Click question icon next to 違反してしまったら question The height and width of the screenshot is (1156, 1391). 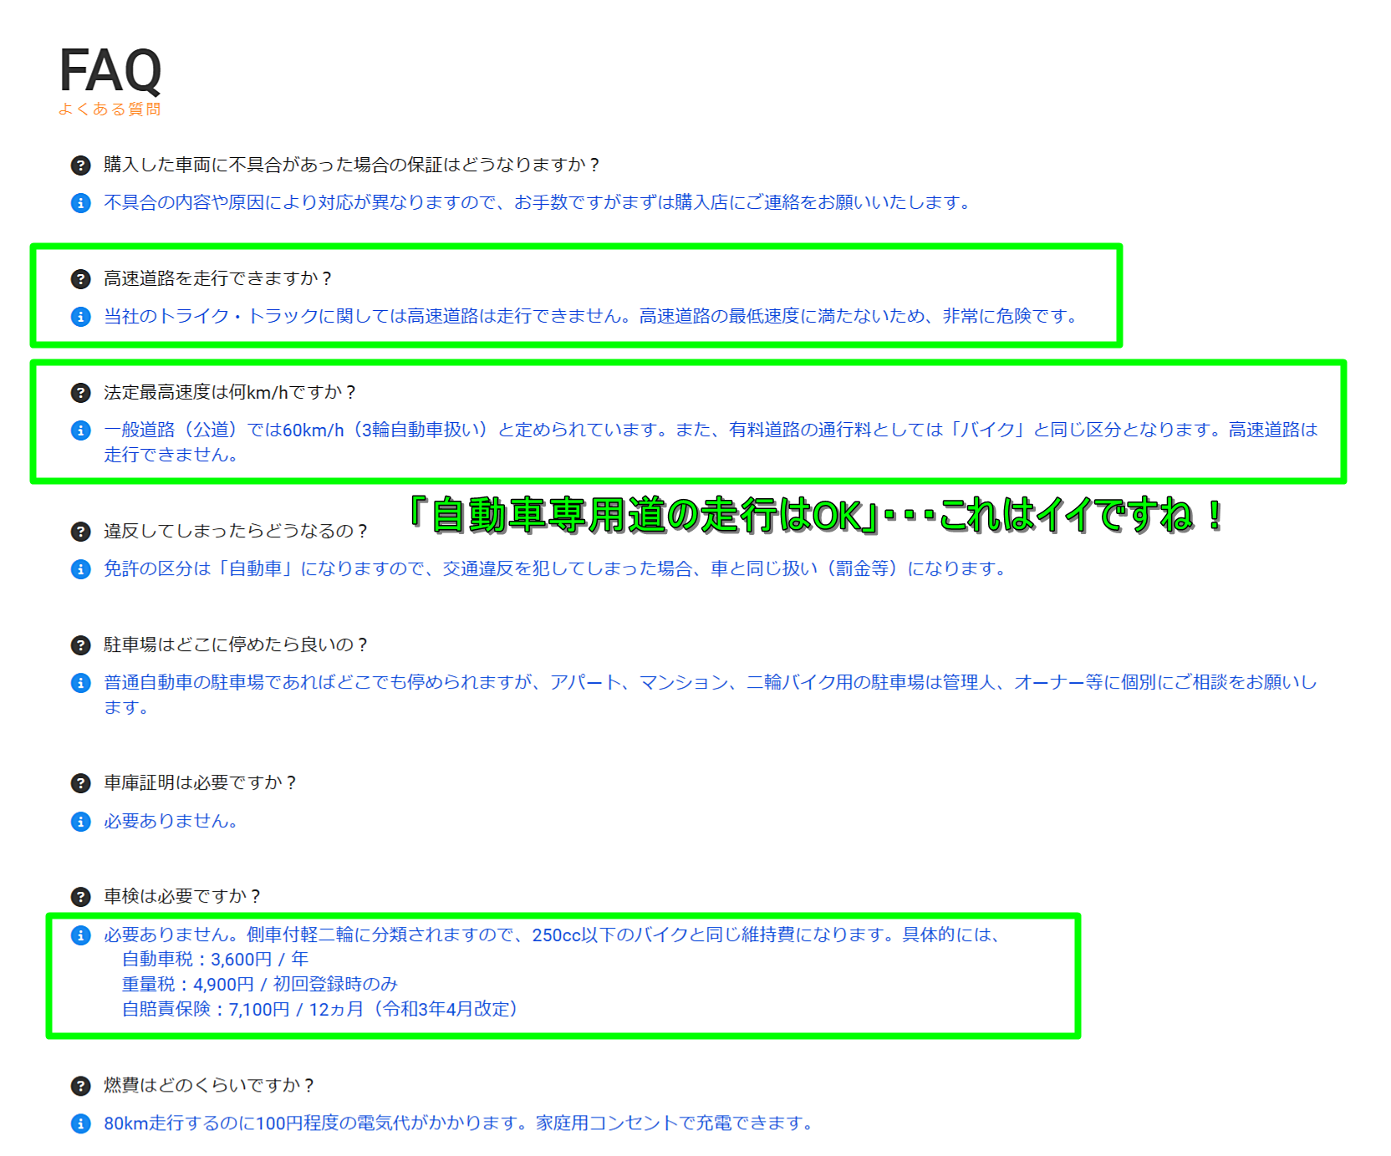80,531
